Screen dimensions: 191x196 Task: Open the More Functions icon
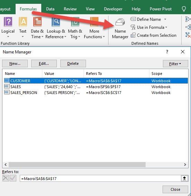(94, 22)
